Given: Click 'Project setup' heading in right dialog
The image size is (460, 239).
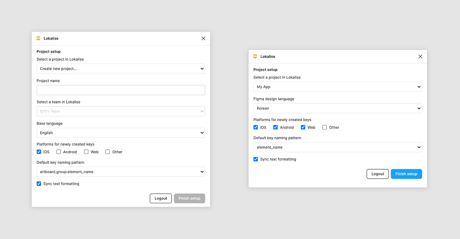Looking at the screenshot, I should coord(265,69).
